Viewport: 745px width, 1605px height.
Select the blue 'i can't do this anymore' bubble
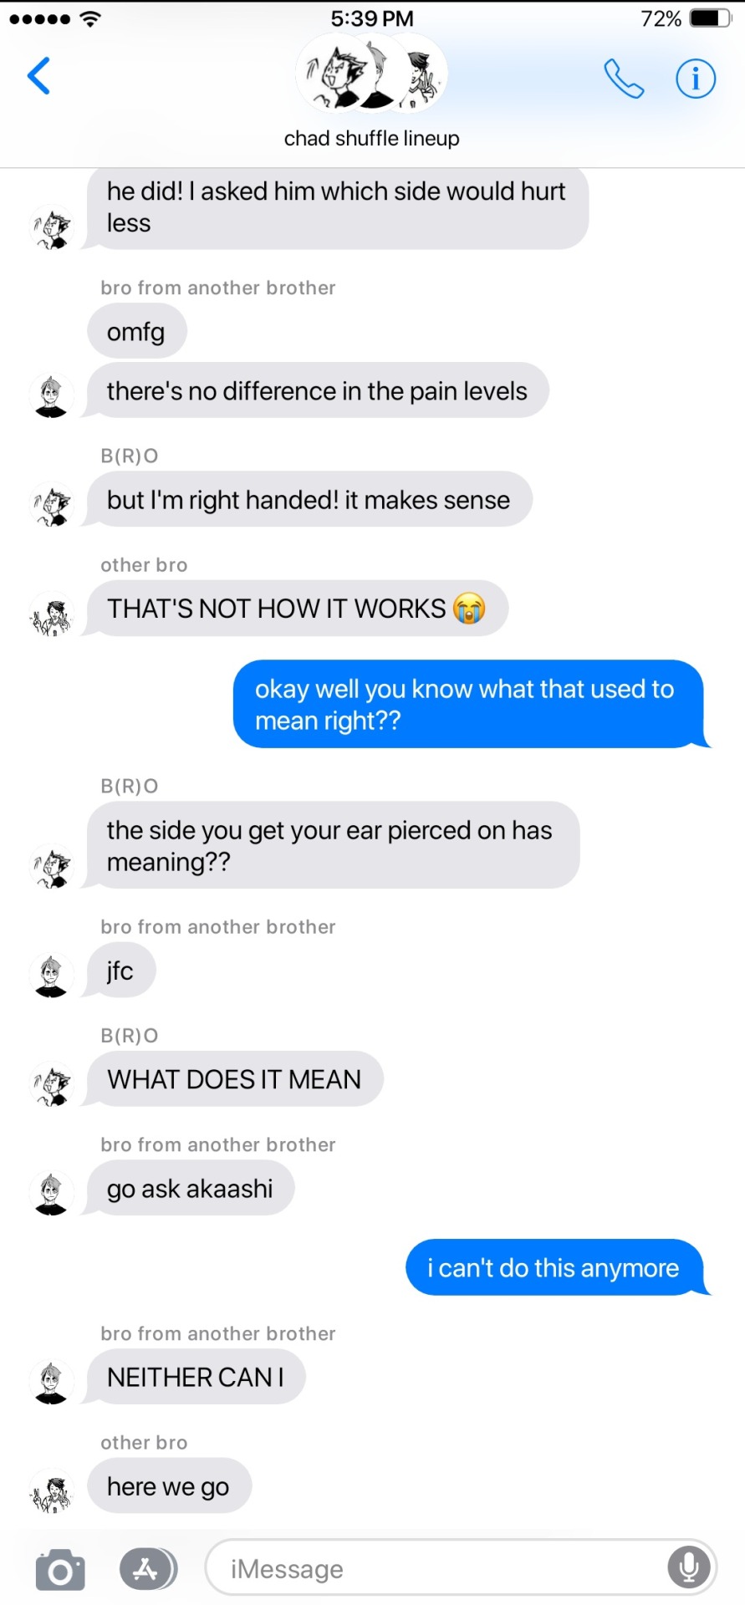tap(555, 1267)
